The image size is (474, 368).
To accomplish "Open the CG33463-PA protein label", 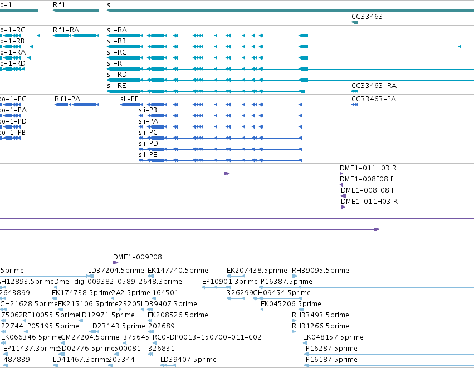I will point(374,99).
